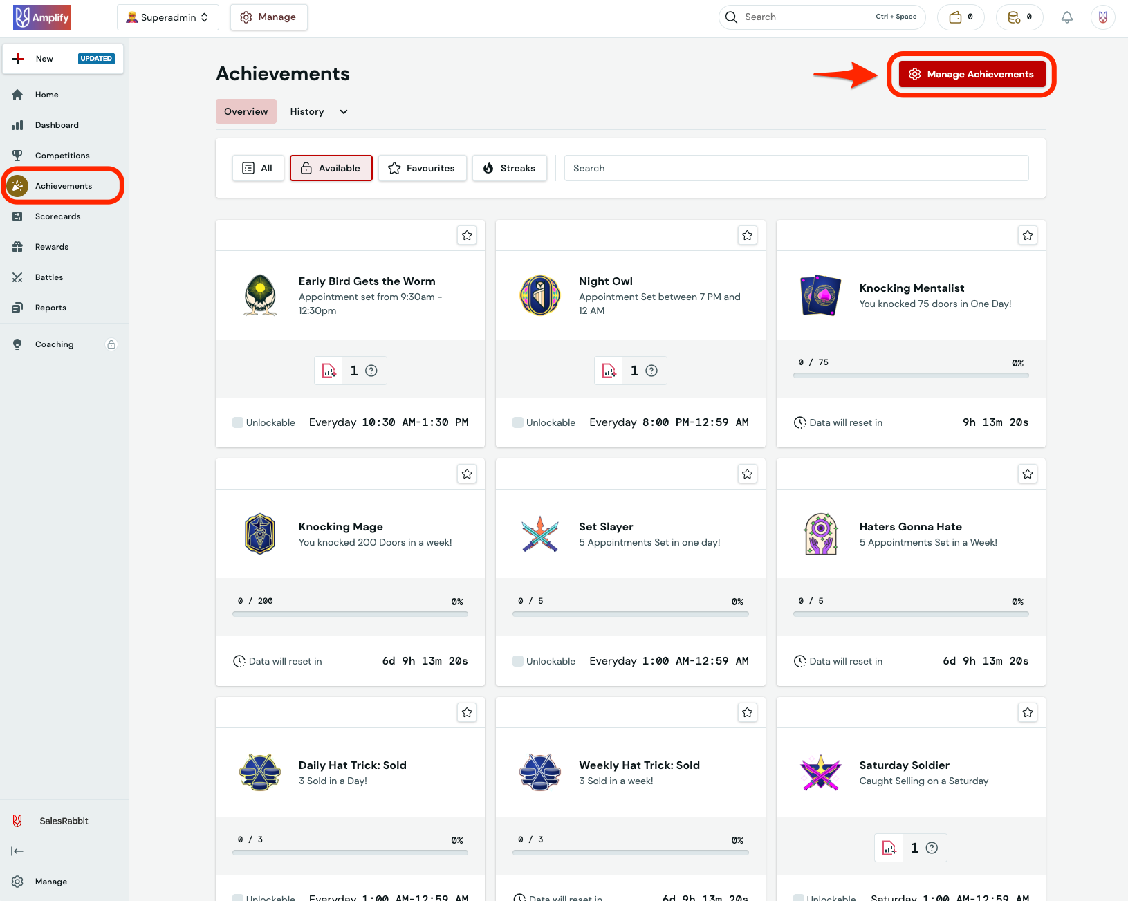Viewport: 1128px width, 901px height.
Task: Click the Manage Achievements button
Action: click(x=972, y=74)
